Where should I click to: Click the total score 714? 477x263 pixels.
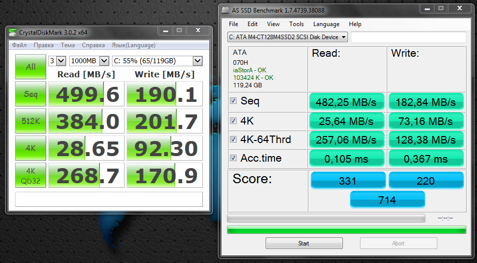[x=387, y=199]
